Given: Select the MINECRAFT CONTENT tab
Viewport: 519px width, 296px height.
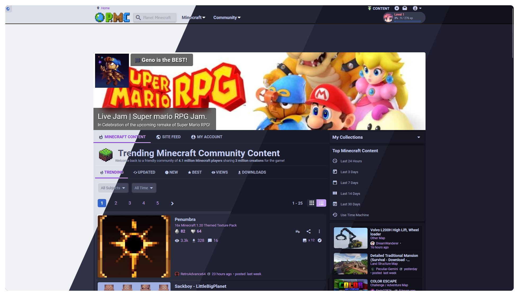Looking at the screenshot, I should point(122,137).
